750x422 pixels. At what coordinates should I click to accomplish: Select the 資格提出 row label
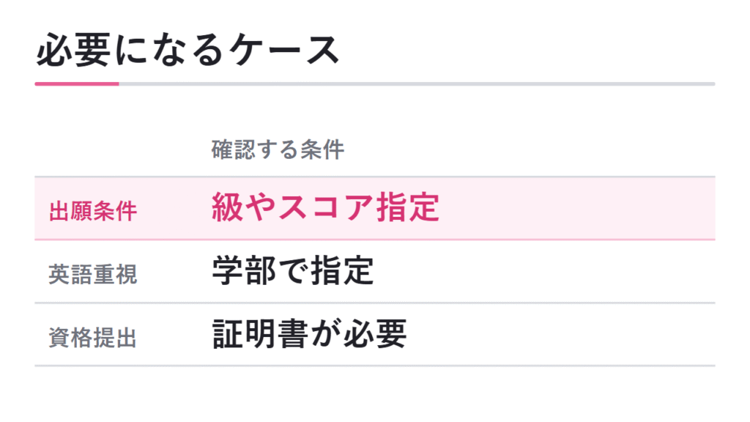click(x=93, y=337)
